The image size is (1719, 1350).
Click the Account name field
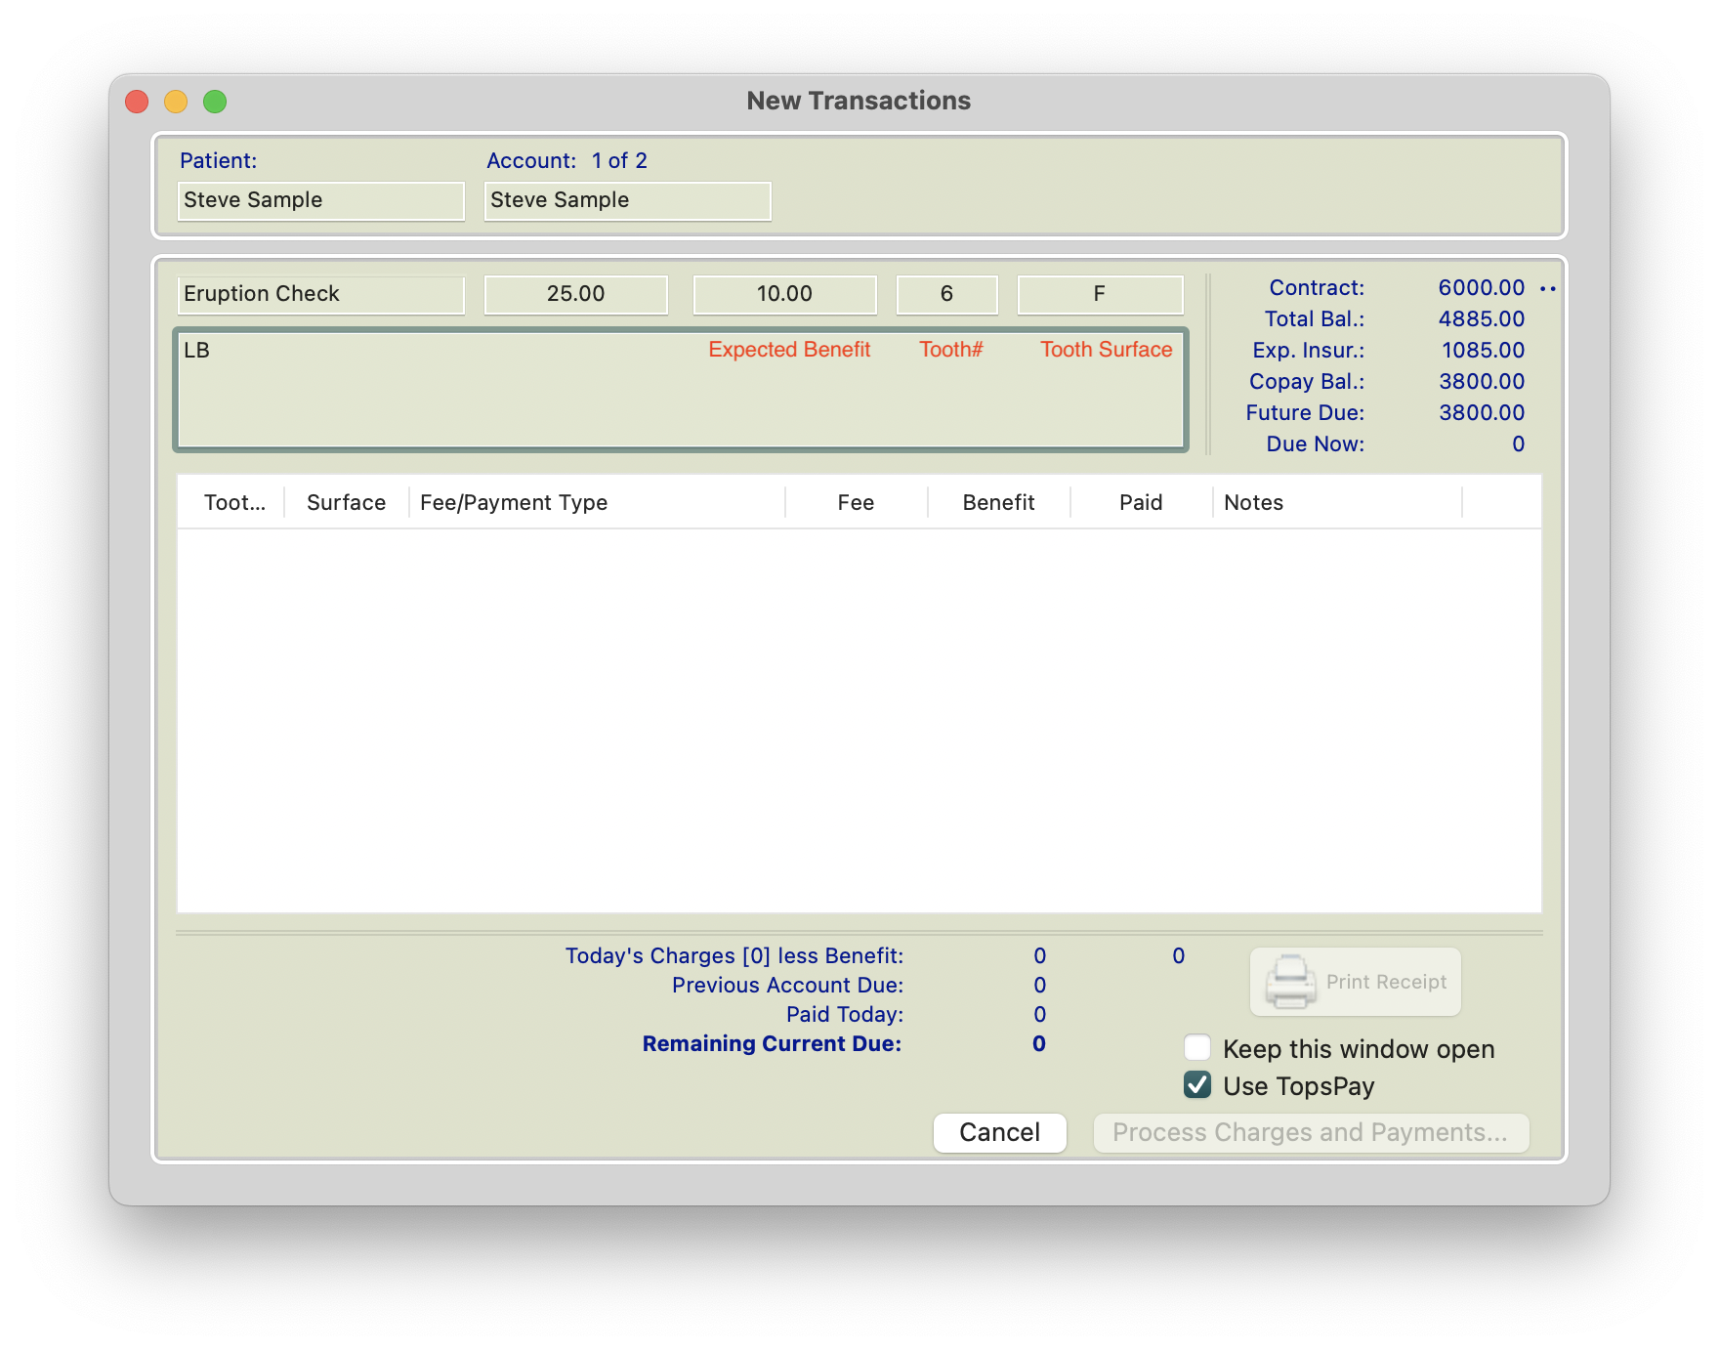(x=627, y=200)
